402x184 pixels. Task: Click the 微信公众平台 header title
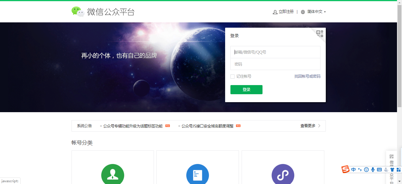pyautogui.click(x=111, y=12)
